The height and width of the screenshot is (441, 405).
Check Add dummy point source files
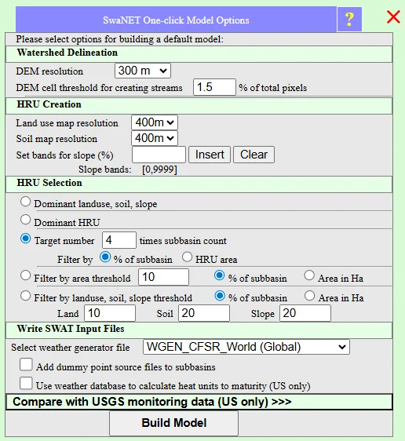[x=26, y=365]
